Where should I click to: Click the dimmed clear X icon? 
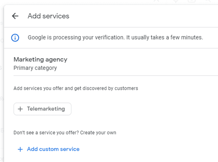click(156, 1)
